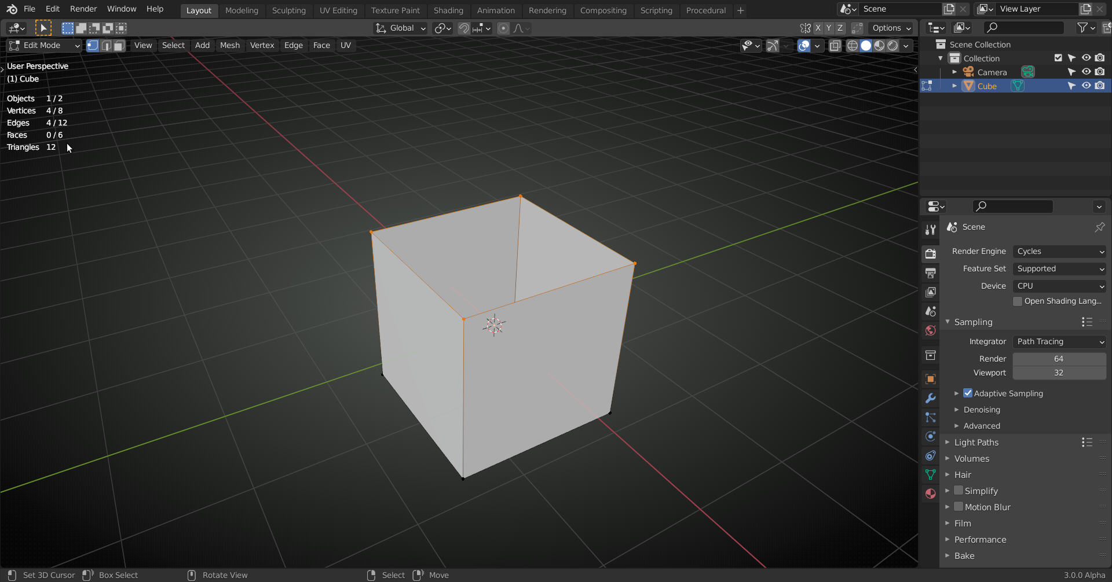Screen dimensions: 1112x582
Task: Open the Blender application menu icon
Action: click(x=12, y=9)
